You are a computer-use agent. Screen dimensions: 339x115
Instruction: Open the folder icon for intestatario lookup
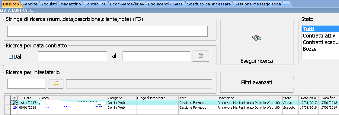pos(56,83)
